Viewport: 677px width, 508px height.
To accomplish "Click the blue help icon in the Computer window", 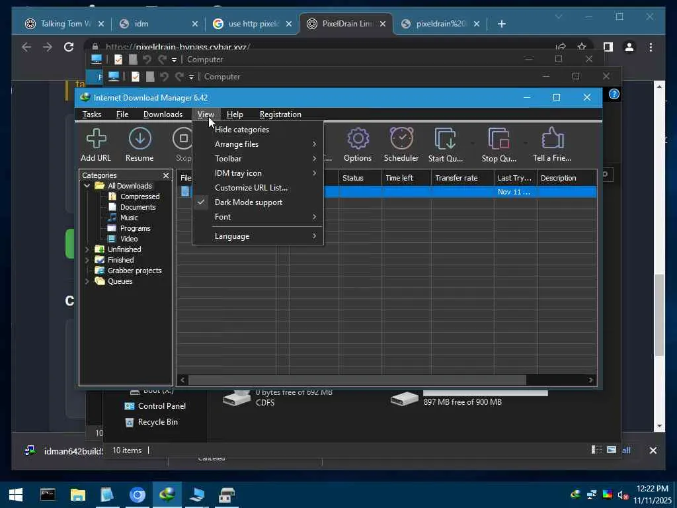I will (614, 94).
